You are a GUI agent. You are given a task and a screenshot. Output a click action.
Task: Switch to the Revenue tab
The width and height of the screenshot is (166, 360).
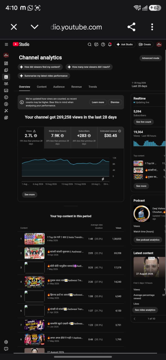(x=77, y=87)
